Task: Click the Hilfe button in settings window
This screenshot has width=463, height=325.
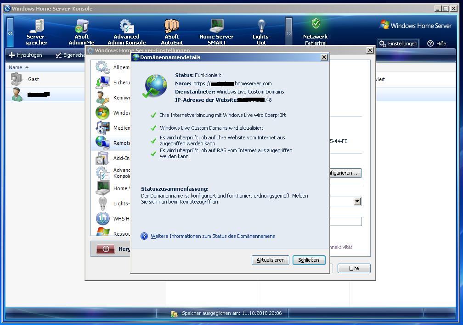Action: pos(354,268)
